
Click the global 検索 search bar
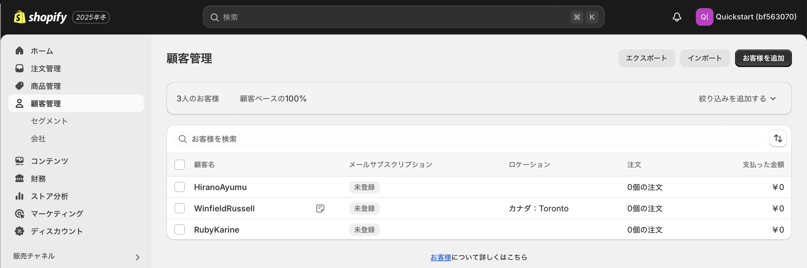(x=403, y=17)
